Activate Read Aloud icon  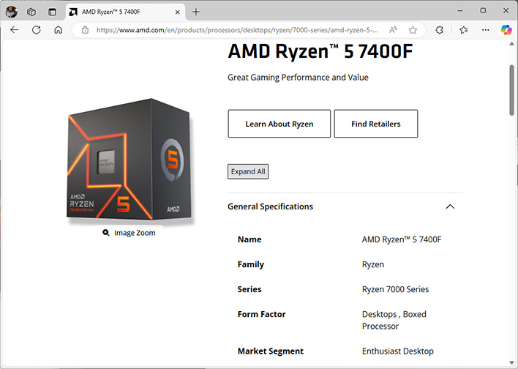(x=393, y=30)
